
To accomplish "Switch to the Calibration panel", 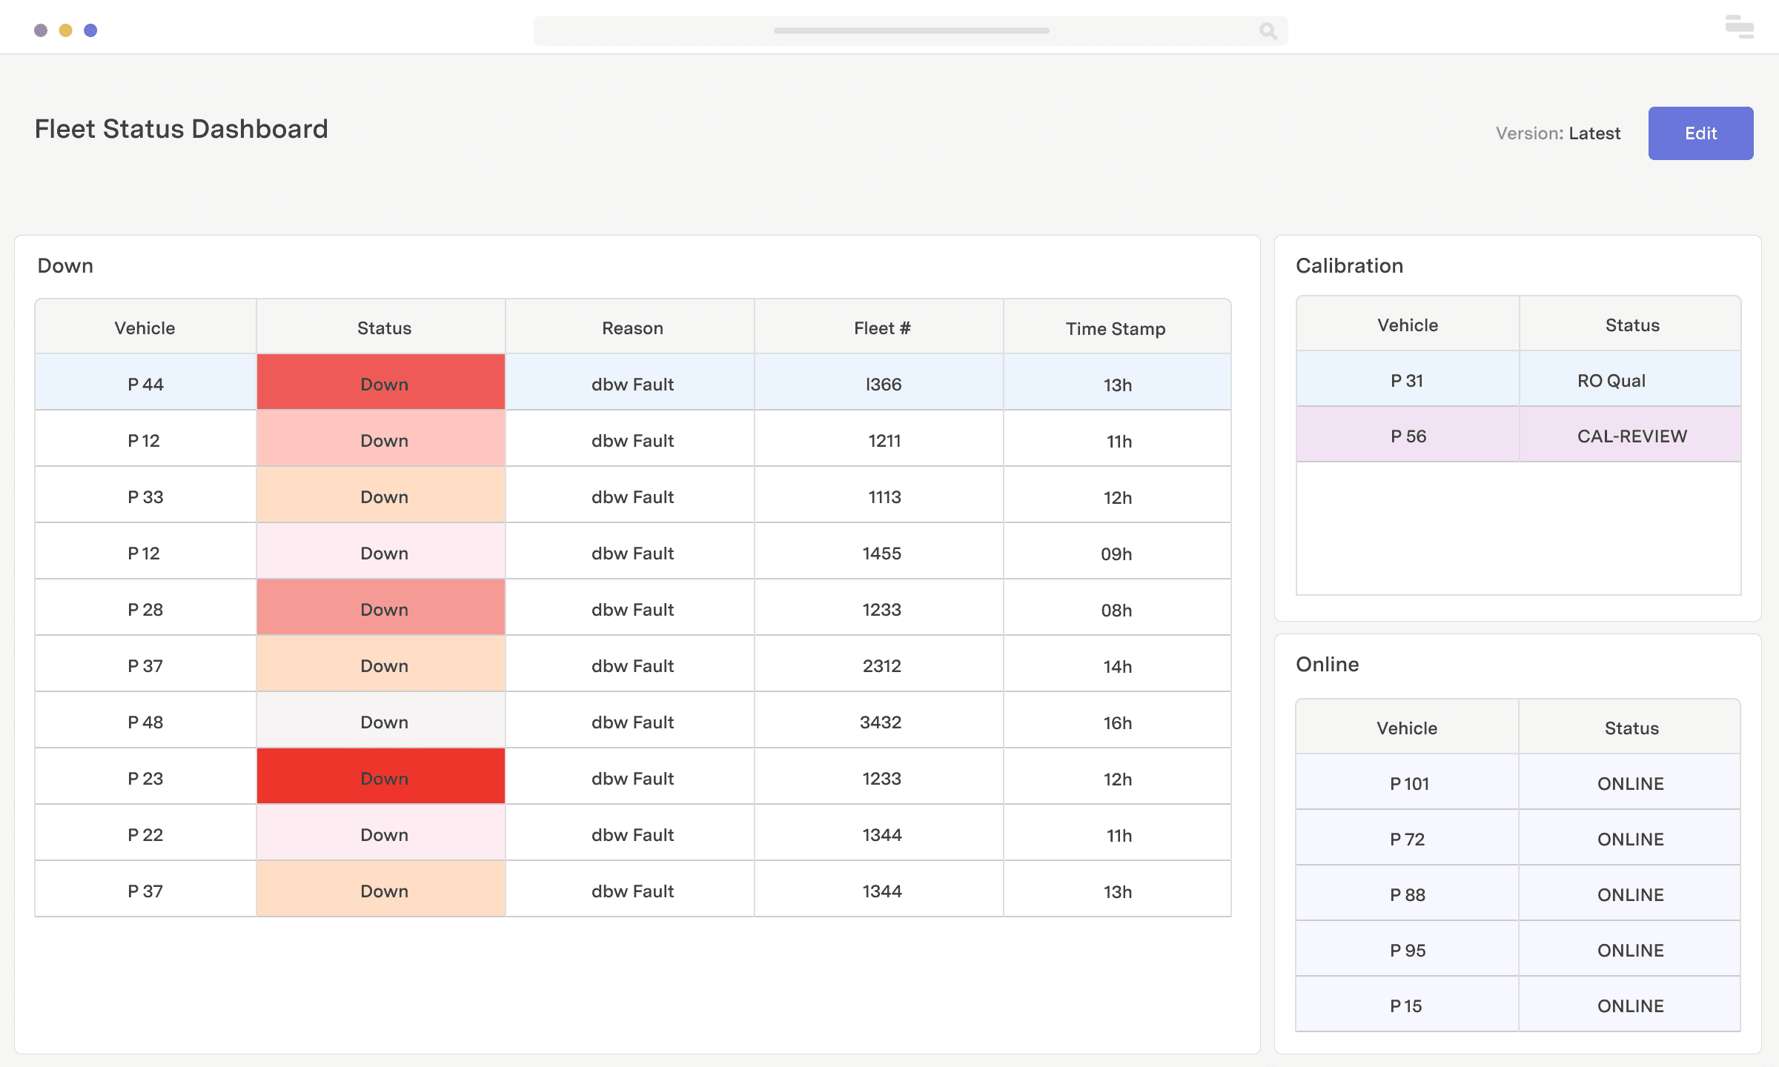I will point(1349,265).
